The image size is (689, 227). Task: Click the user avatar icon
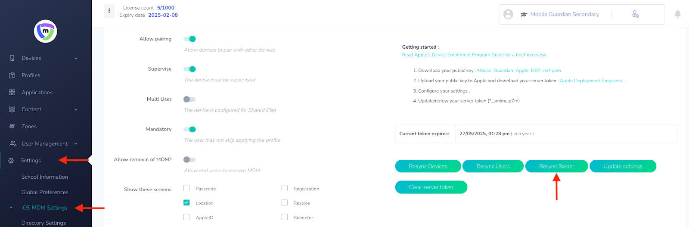pos(508,14)
